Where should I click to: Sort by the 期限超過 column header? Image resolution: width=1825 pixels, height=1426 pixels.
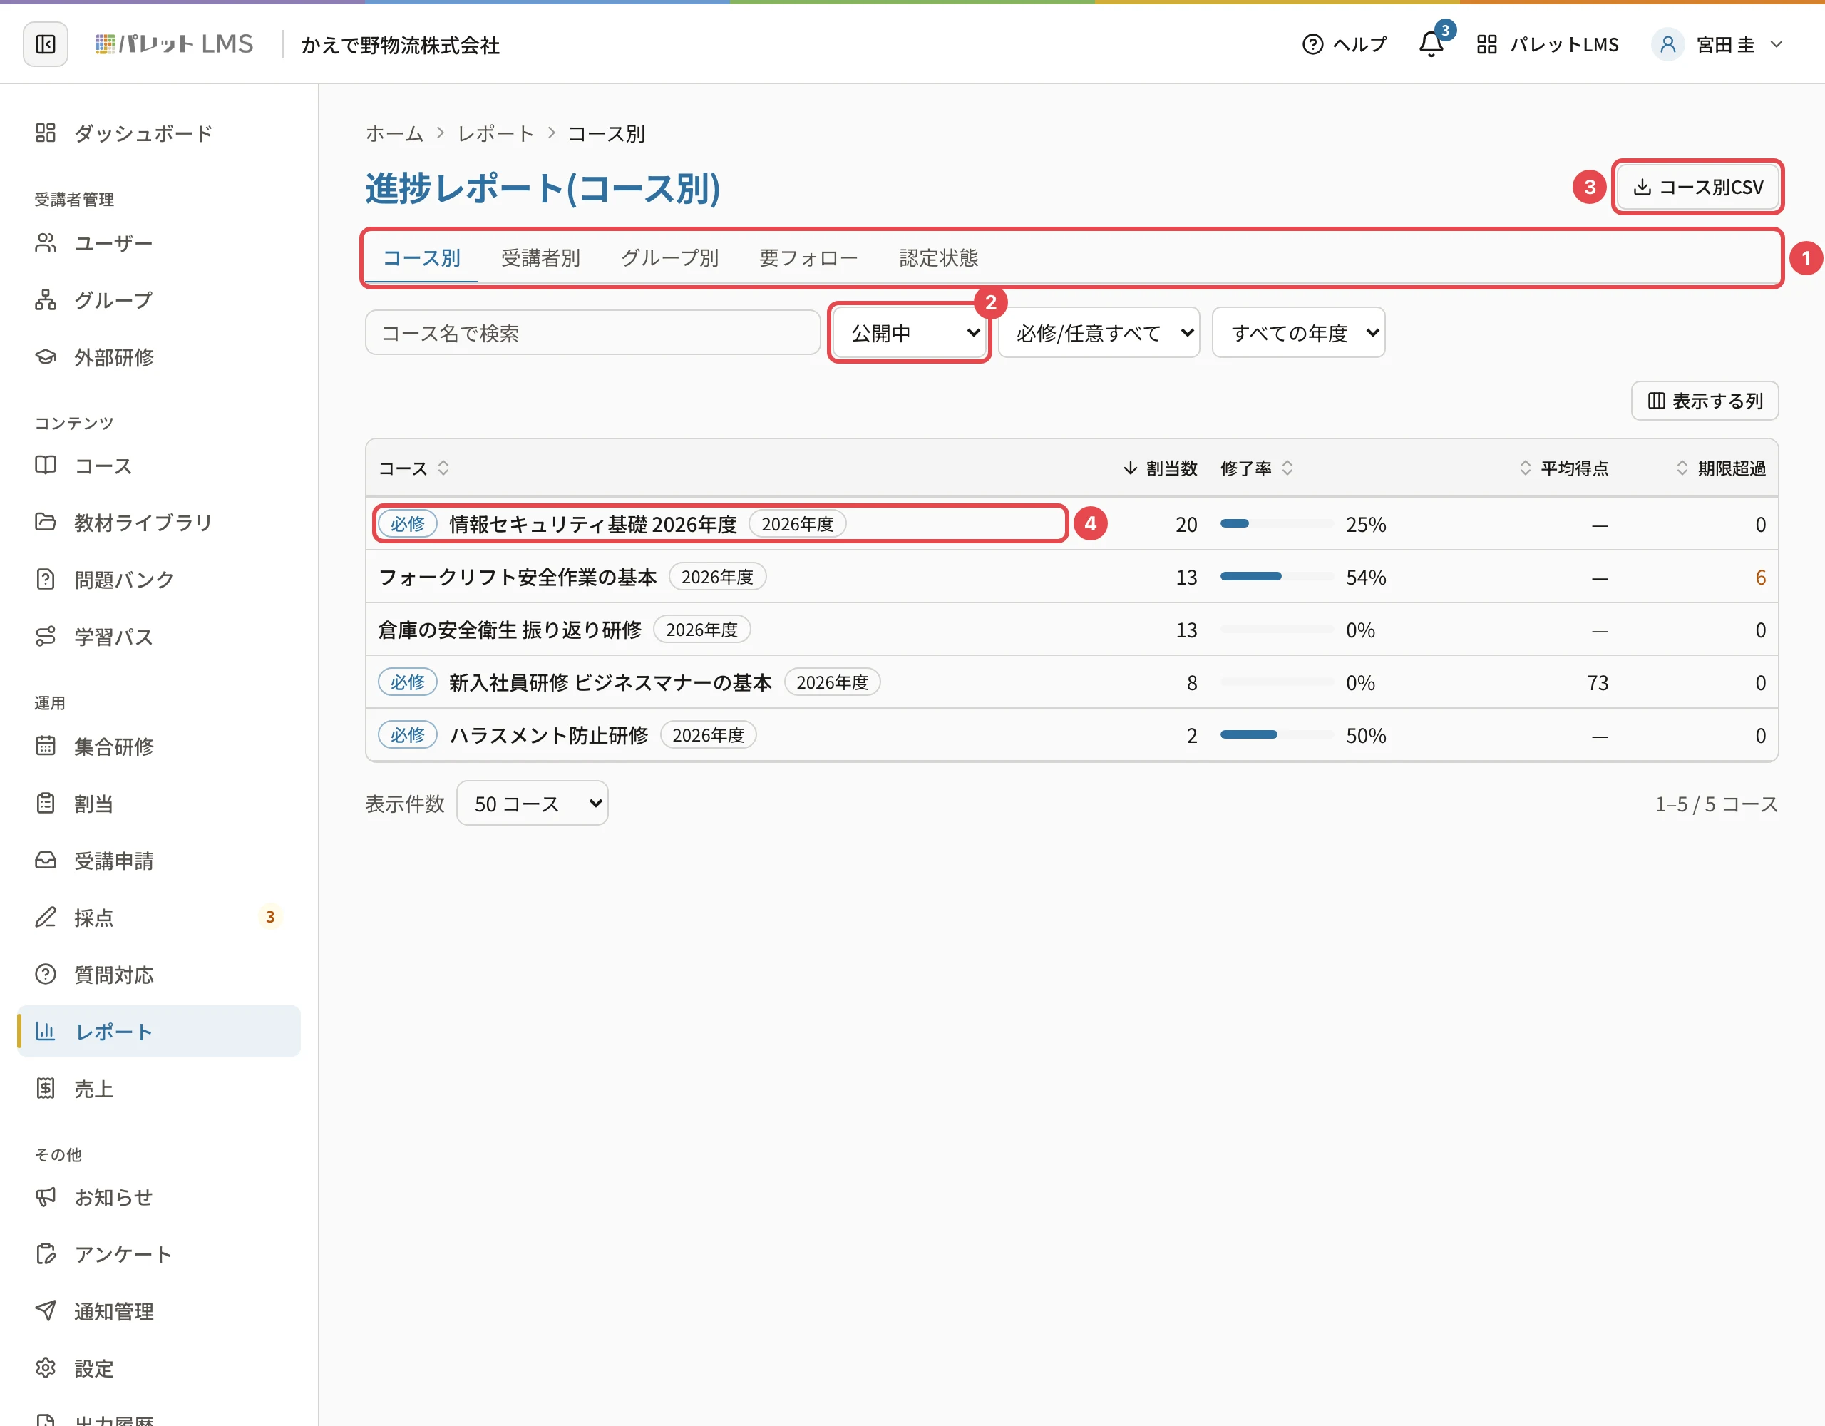point(1722,468)
